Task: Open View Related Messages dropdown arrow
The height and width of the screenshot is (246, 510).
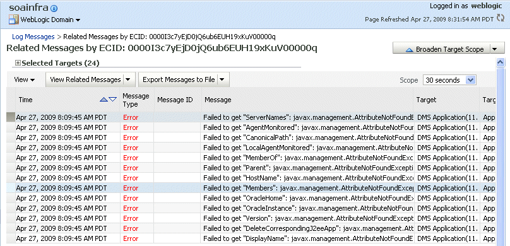Action: 129,79
